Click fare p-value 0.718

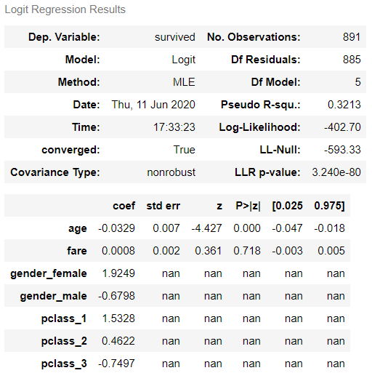coord(247,251)
